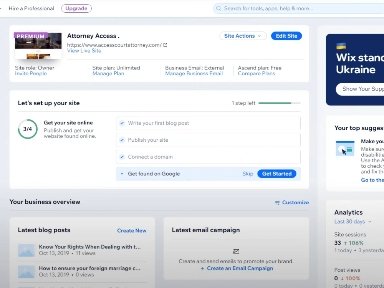The width and height of the screenshot is (384, 288).
Task: Click Manage Plan link
Action: [108, 73]
